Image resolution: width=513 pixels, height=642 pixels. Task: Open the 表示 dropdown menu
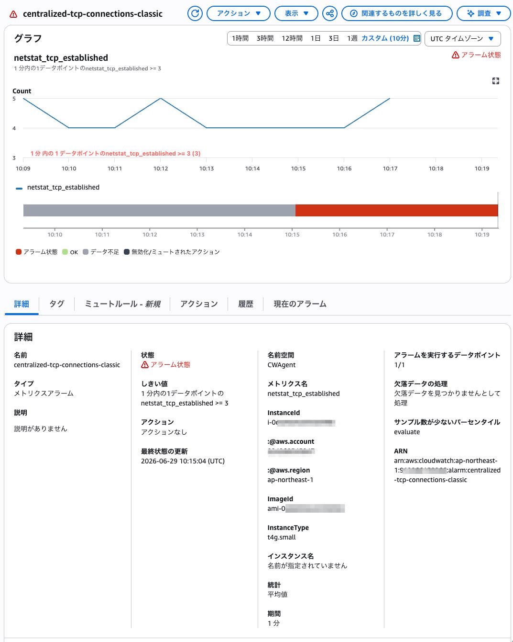296,13
